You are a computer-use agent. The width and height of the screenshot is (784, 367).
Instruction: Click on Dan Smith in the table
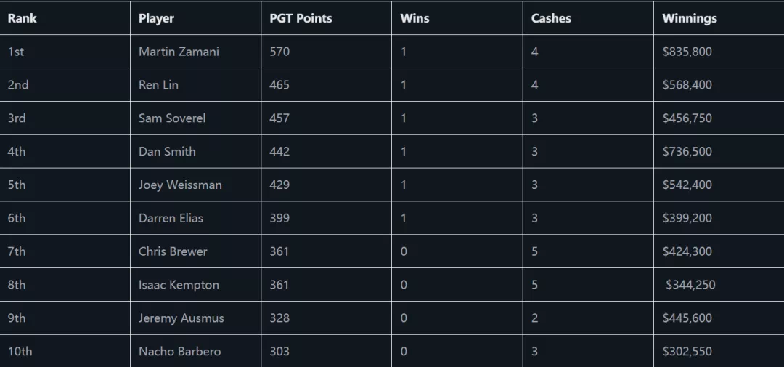(x=167, y=151)
